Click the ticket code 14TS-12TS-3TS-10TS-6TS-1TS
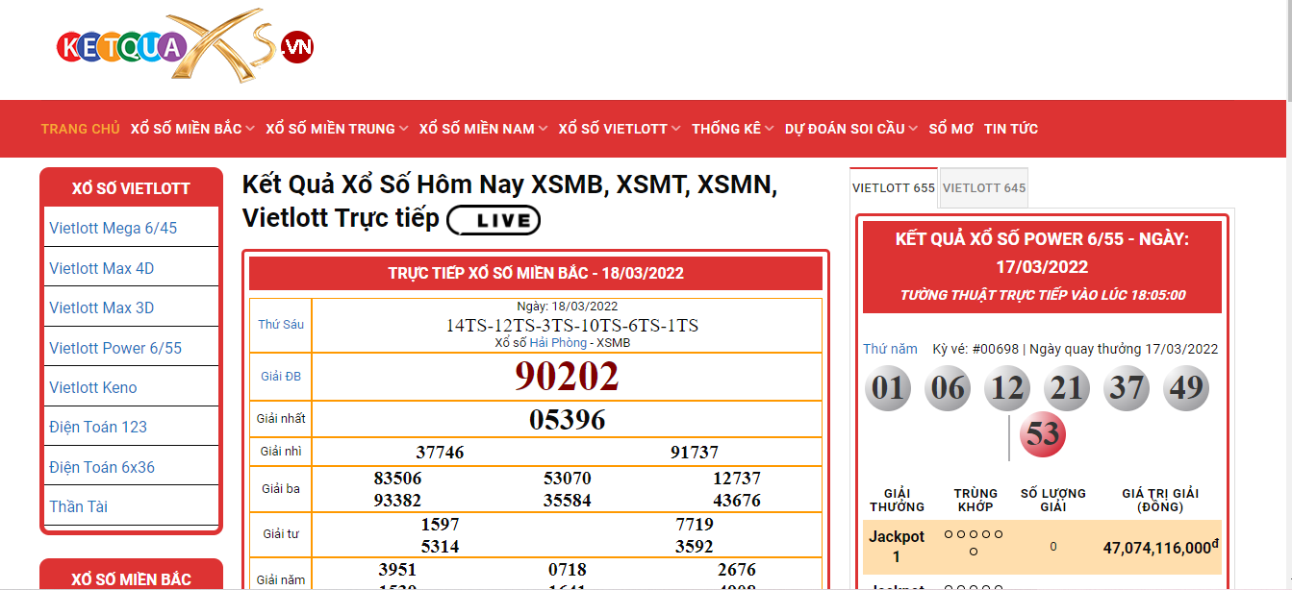 (x=572, y=326)
